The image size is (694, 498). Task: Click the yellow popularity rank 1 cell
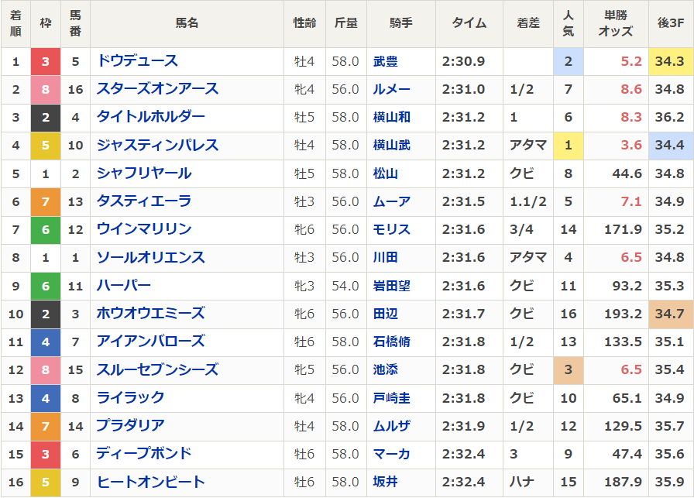569,145
